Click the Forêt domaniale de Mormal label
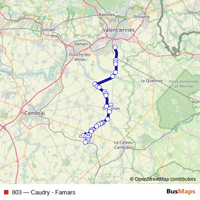 [184, 84]
